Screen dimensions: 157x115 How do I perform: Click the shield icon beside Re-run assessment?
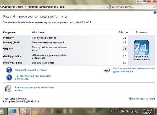130,99
